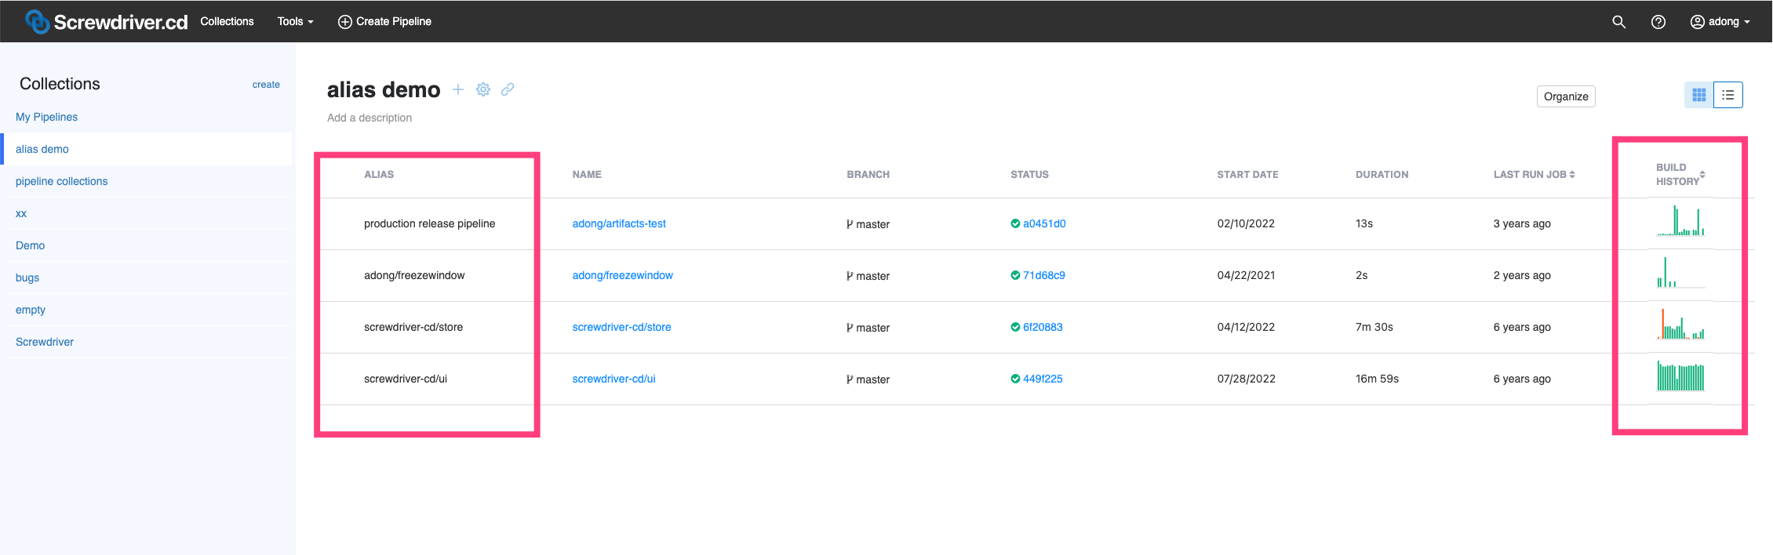The height and width of the screenshot is (555, 1773).
Task: Switch to list view
Action: click(x=1727, y=95)
